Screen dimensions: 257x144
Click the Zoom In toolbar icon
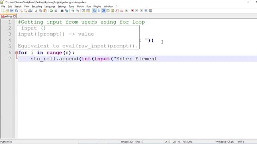point(73,11)
